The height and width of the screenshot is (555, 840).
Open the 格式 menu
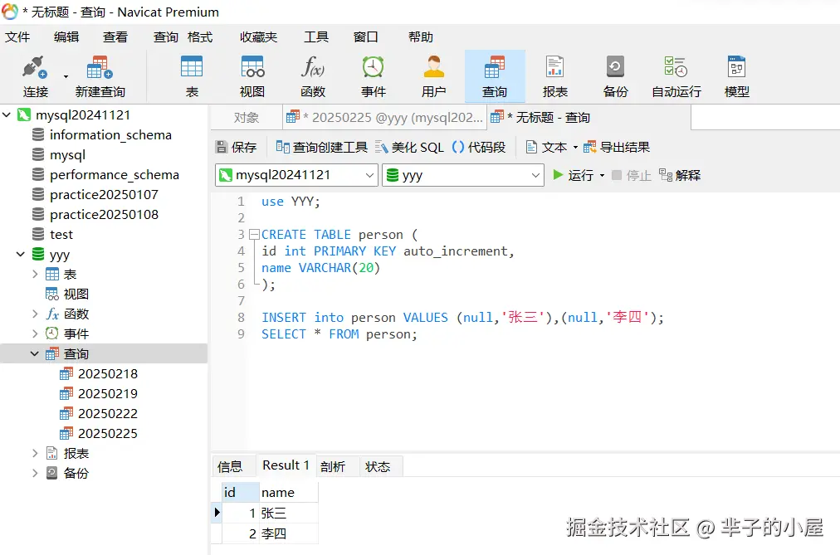coord(200,37)
